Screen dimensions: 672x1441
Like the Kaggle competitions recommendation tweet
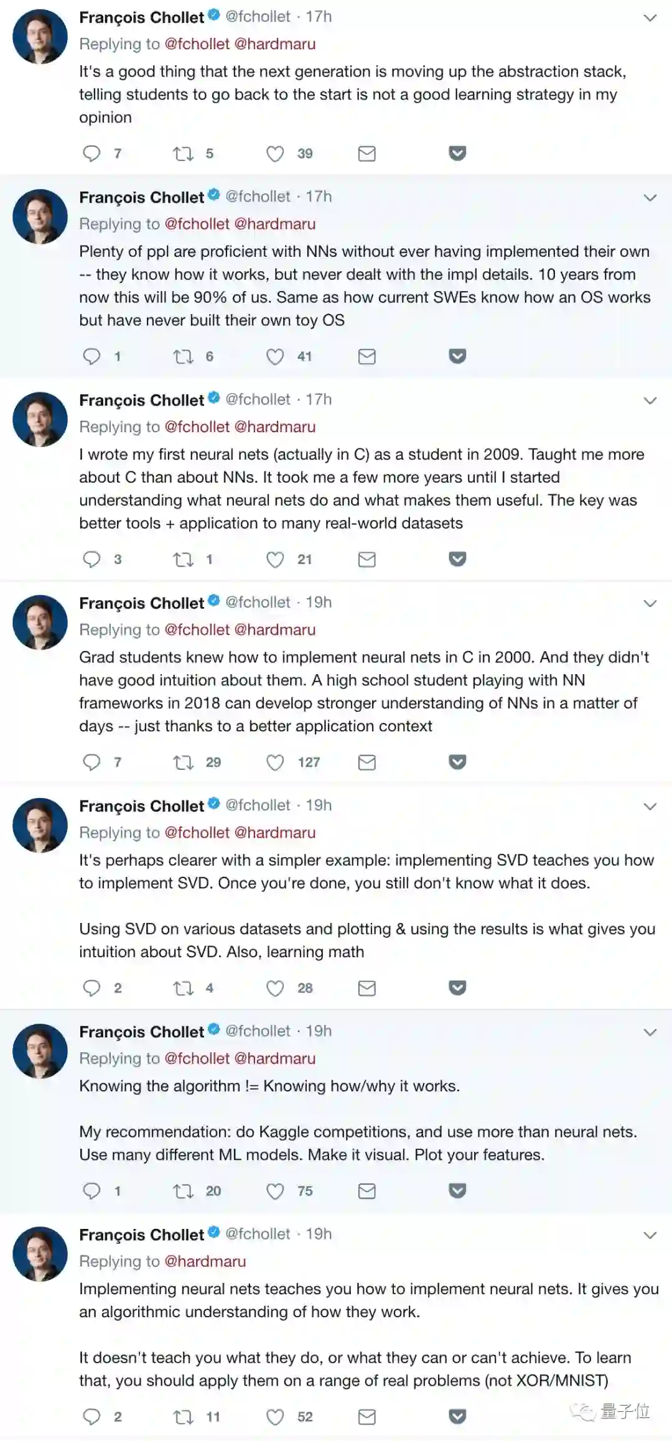coord(275,1191)
